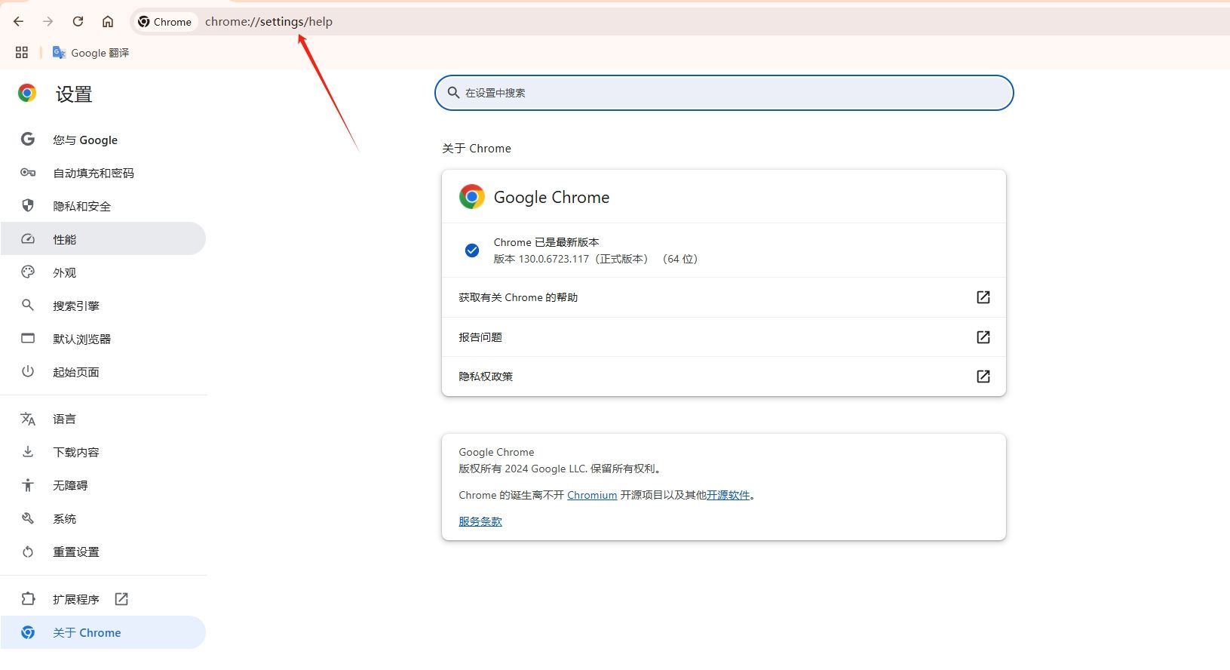Go back with the back arrow
The image size is (1230, 670).
pyautogui.click(x=18, y=22)
